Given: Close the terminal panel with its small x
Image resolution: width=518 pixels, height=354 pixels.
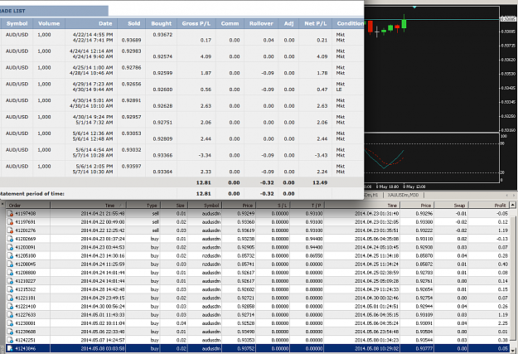Looking at the screenshot, I should tap(2, 205).
